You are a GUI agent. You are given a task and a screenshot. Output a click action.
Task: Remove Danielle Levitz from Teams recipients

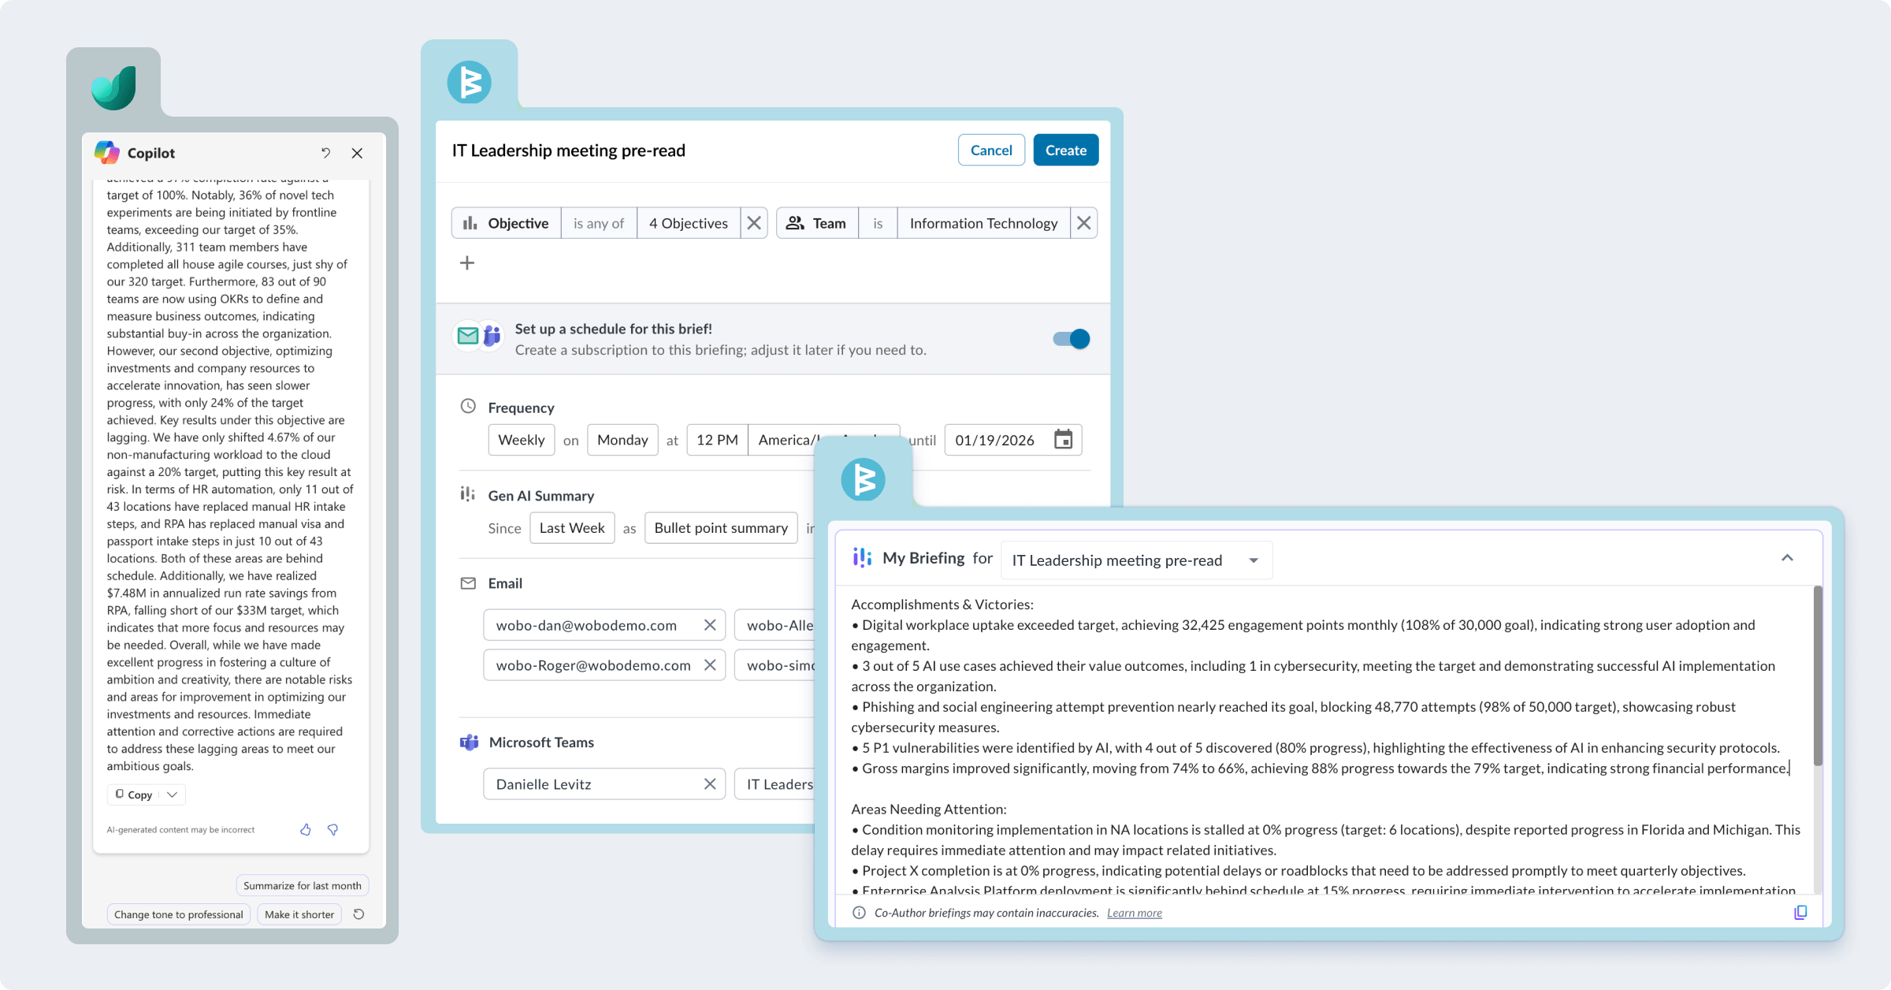710,784
